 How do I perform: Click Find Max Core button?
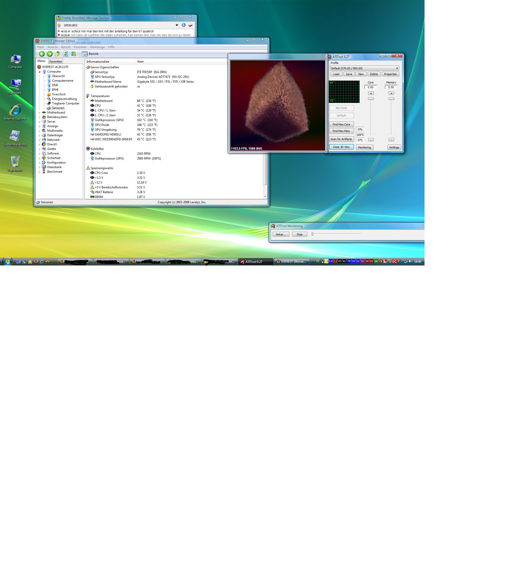tap(341, 124)
